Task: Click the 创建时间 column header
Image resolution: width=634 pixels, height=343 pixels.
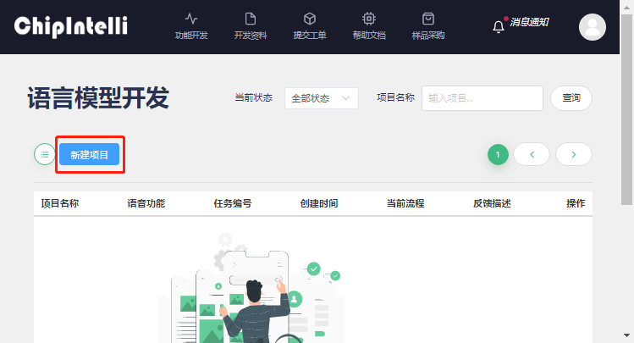Action: tap(319, 203)
